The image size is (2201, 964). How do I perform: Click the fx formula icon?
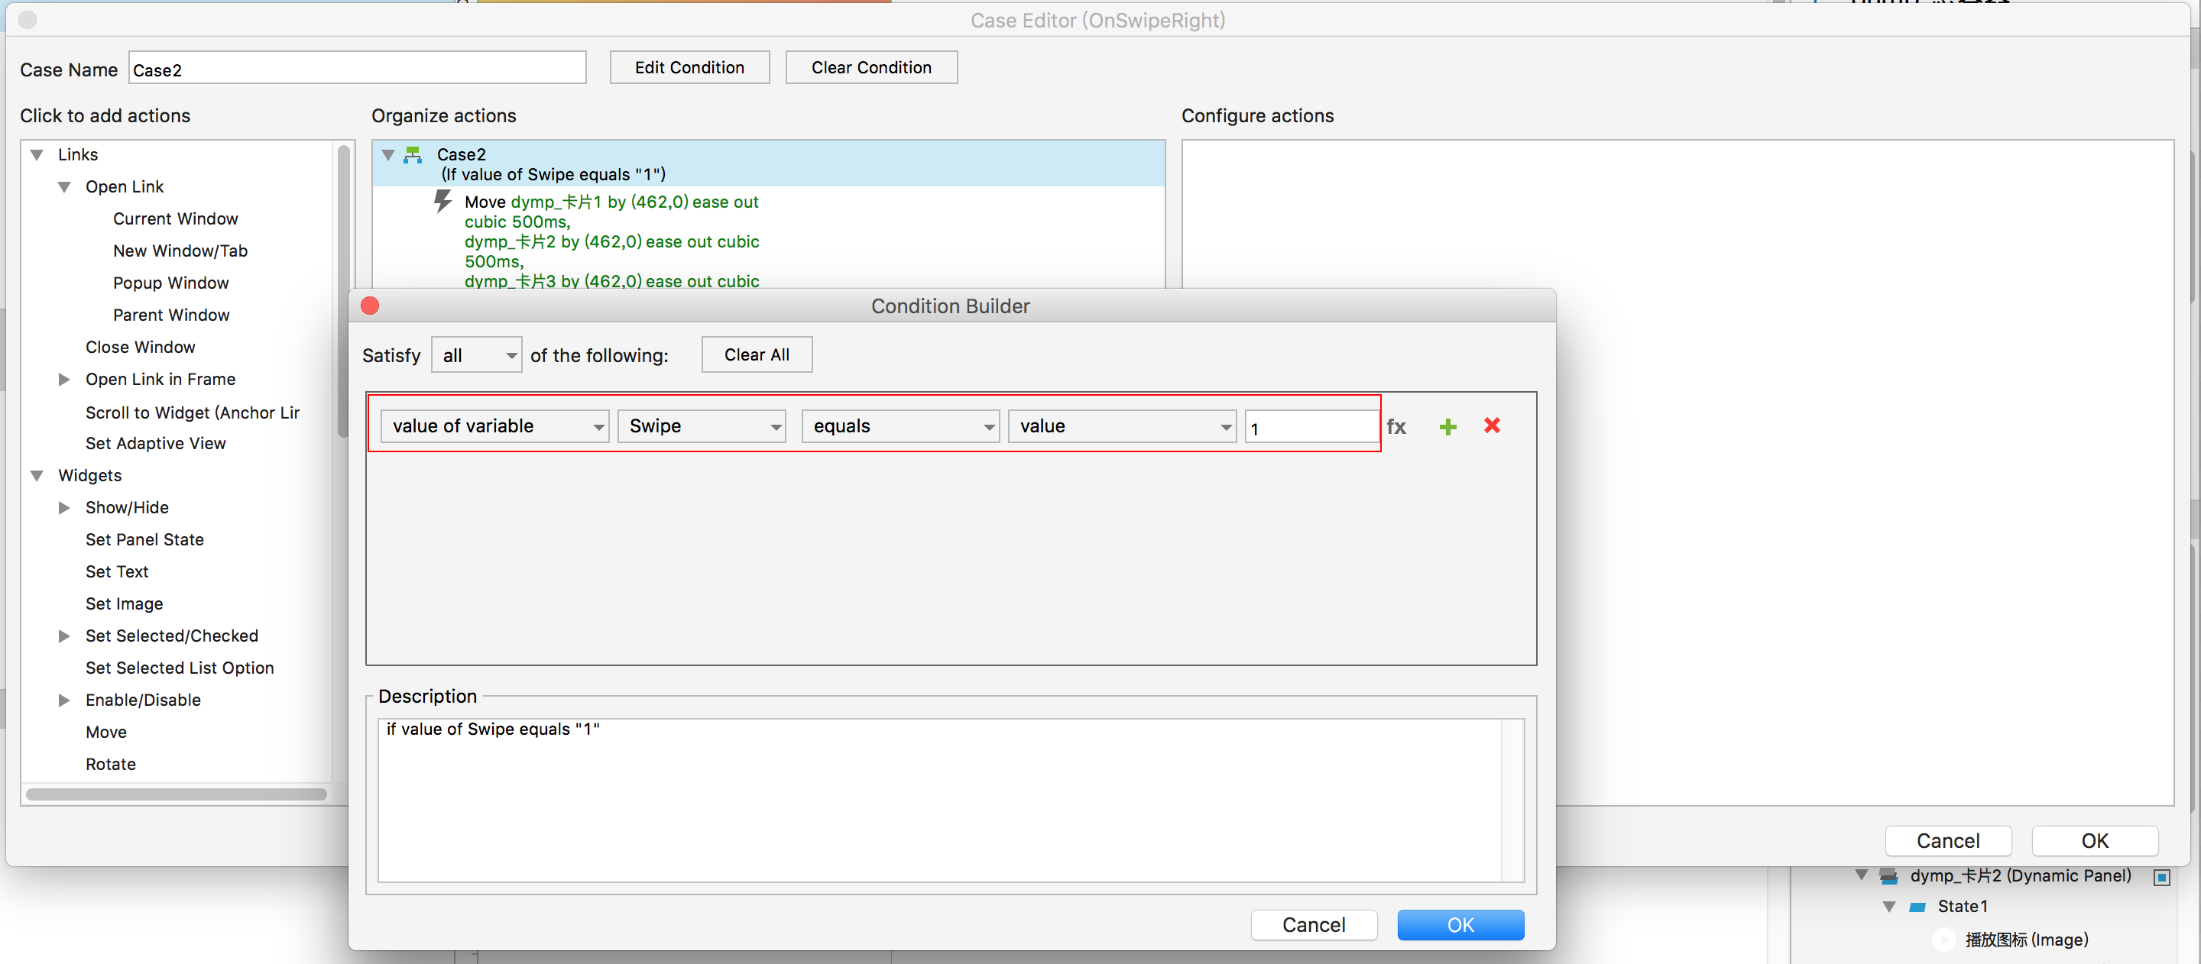click(x=1395, y=426)
